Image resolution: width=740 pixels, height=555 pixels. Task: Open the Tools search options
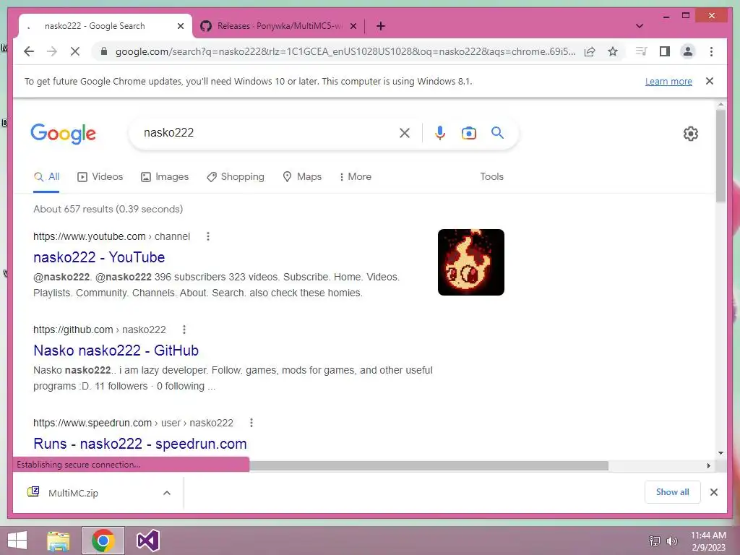point(491,176)
